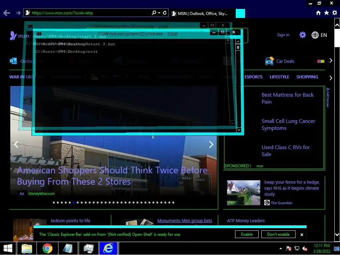The height and width of the screenshot is (255, 340).
Task: Click the page scrollbar up arrow
Action: tap(337, 25)
